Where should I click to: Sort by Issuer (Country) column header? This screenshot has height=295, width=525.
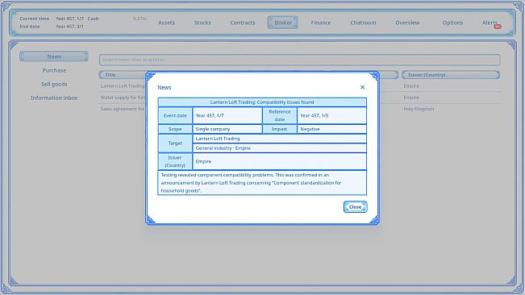tap(451, 75)
